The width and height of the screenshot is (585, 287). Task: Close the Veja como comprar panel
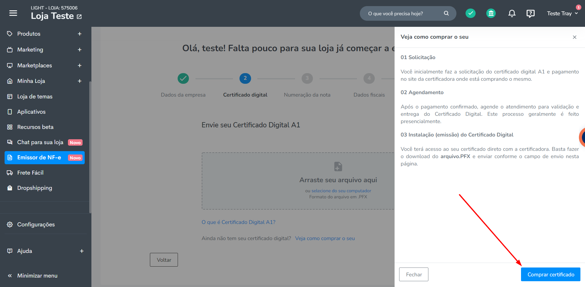coord(575,37)
